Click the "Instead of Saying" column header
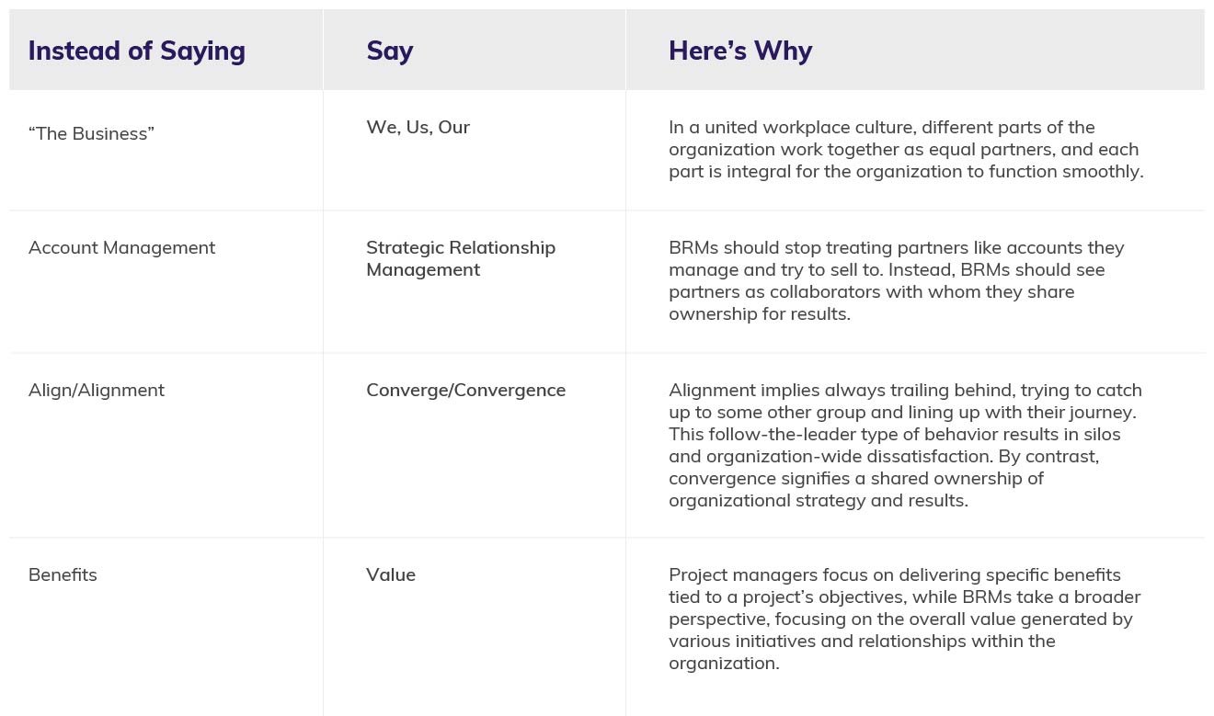 coord(137,51)
